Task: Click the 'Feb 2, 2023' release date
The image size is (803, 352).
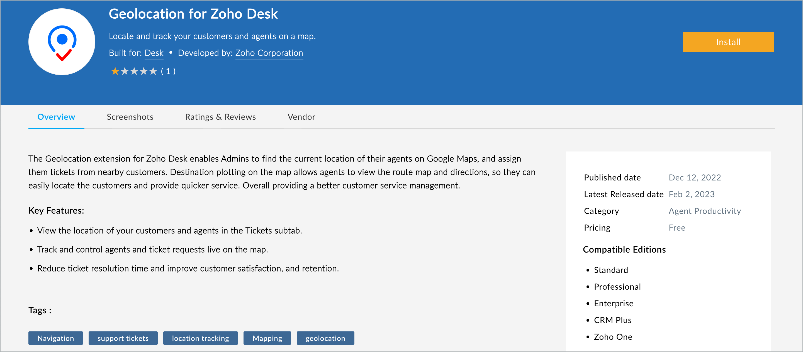Action: [x=691, y=194]
